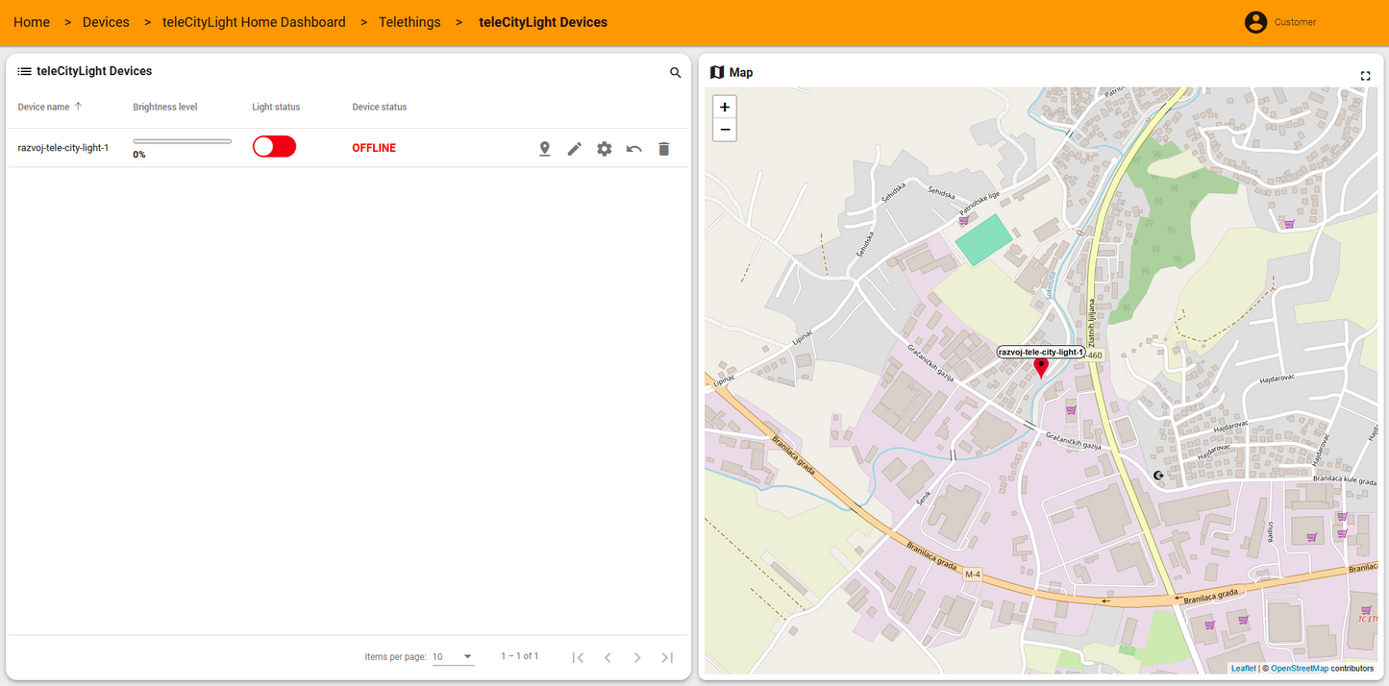Toggle light status switch for razvoj-tele-city-light-1
The height and width of the screenshot is (686, 1389).
tap(274, 147)
